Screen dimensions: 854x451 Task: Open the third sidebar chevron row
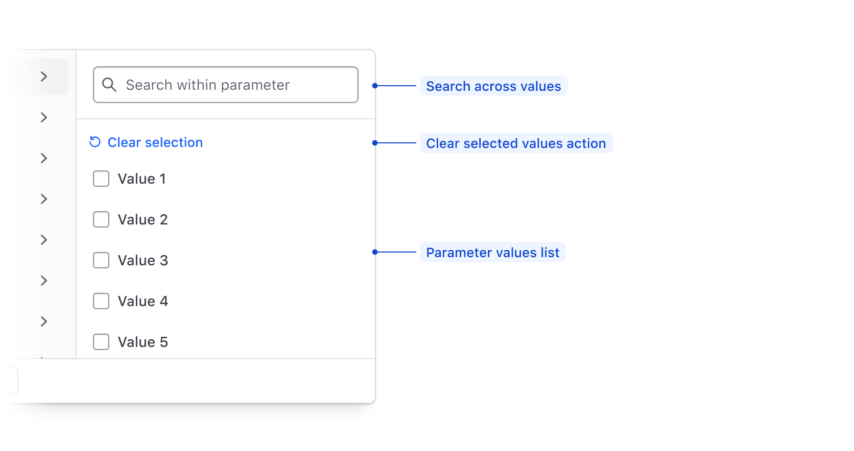coord(44,158)
